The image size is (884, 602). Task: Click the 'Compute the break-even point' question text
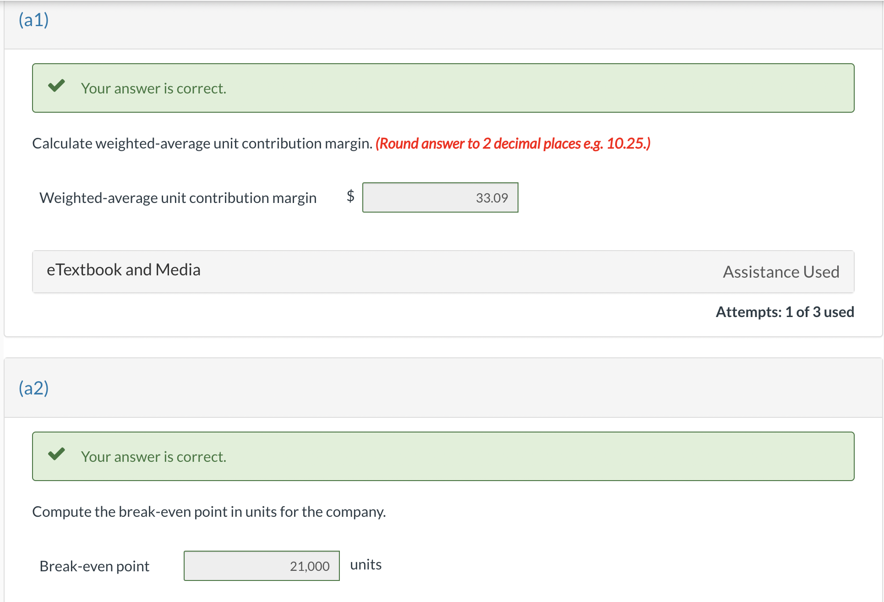pyautogui.click(x=209, y=512)
